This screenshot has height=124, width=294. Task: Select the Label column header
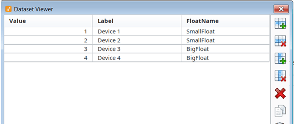point(137,21)
